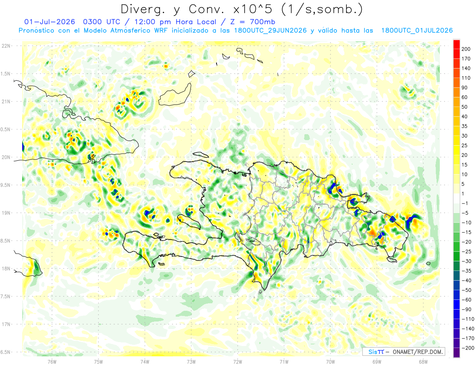475x367 pixels.
Task: Click the white colorbar segment between 1 and -1
Action: (x=456, y=198)
